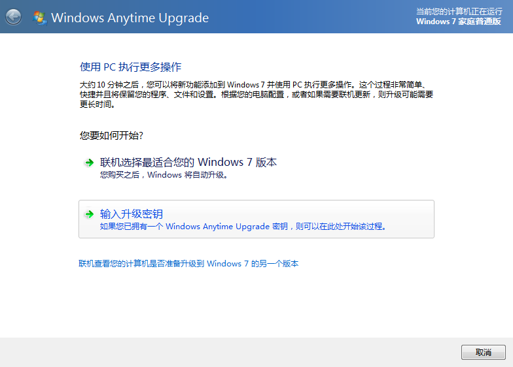Click paragraph starting 大约 10 分钟之后
The height and width of the screenshot is (367, 513).
click(256, 95)
